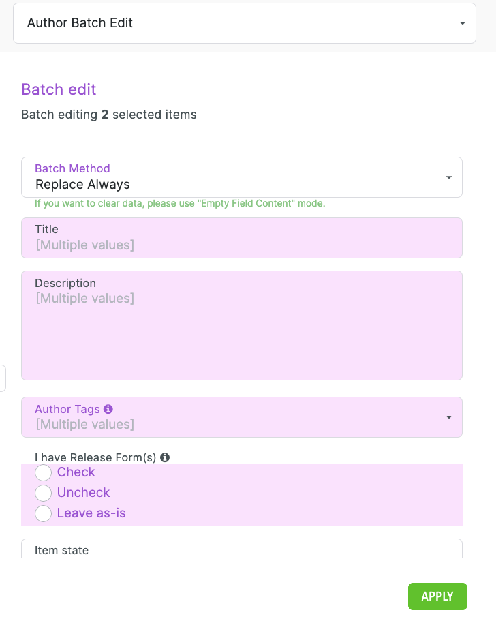Click the Item state field
Image resolution: width=496 pixels, height=621 pixels.
tap(241, 549)
